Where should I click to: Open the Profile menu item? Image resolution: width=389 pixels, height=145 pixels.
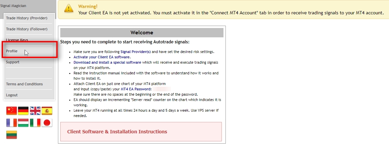[12, 51]
